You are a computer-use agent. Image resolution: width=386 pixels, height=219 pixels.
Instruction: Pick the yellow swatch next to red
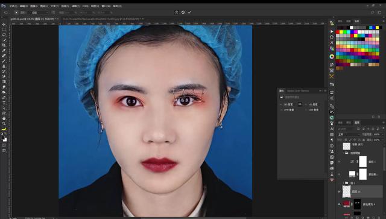341,32
